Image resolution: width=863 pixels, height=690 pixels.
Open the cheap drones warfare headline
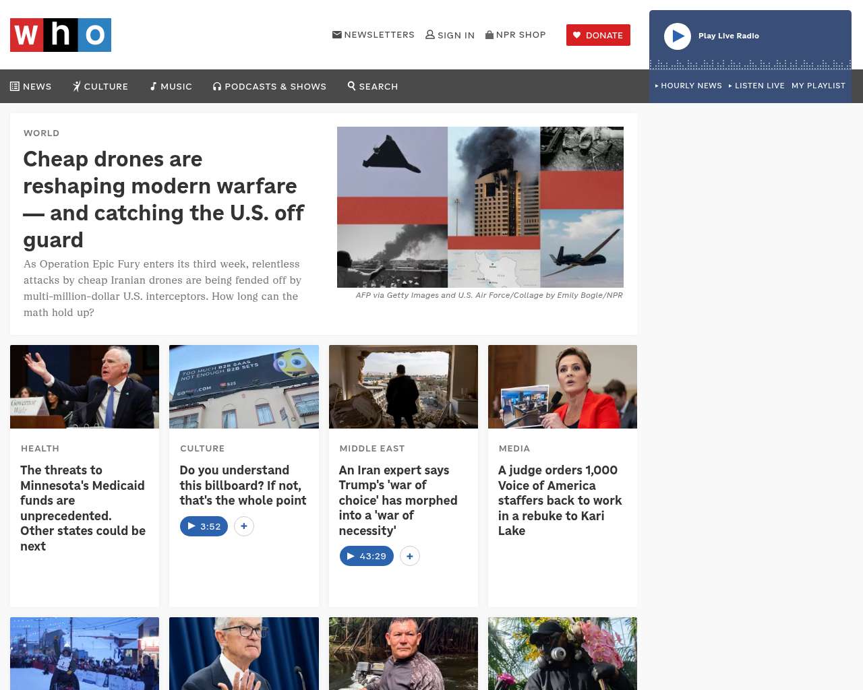tap(164, 199)
